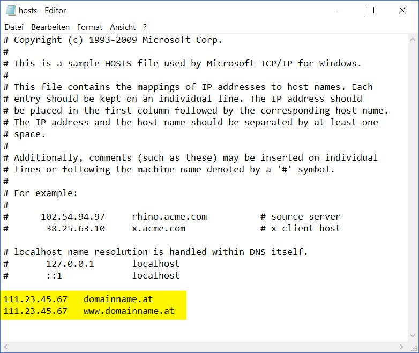
Task: Click on the rhino.acme.com example text
Action: (169, 217)
